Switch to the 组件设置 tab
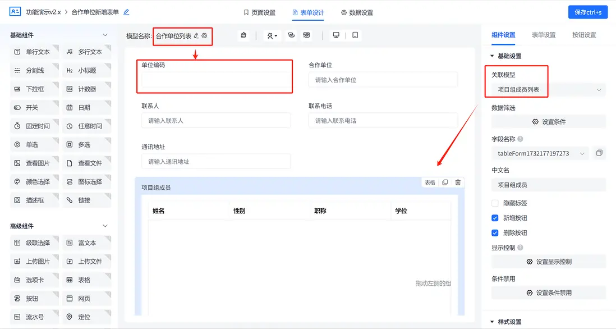The width and height of the screenshot is (616, 329). click(503, 35)
